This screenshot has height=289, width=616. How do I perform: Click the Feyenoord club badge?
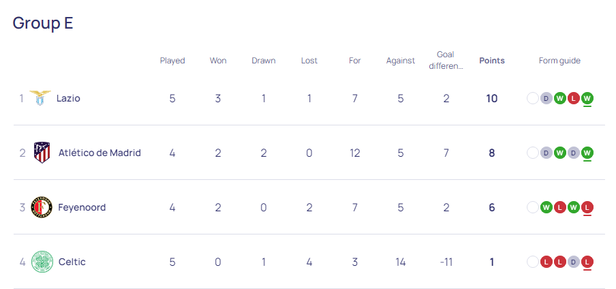click(42, 207)
